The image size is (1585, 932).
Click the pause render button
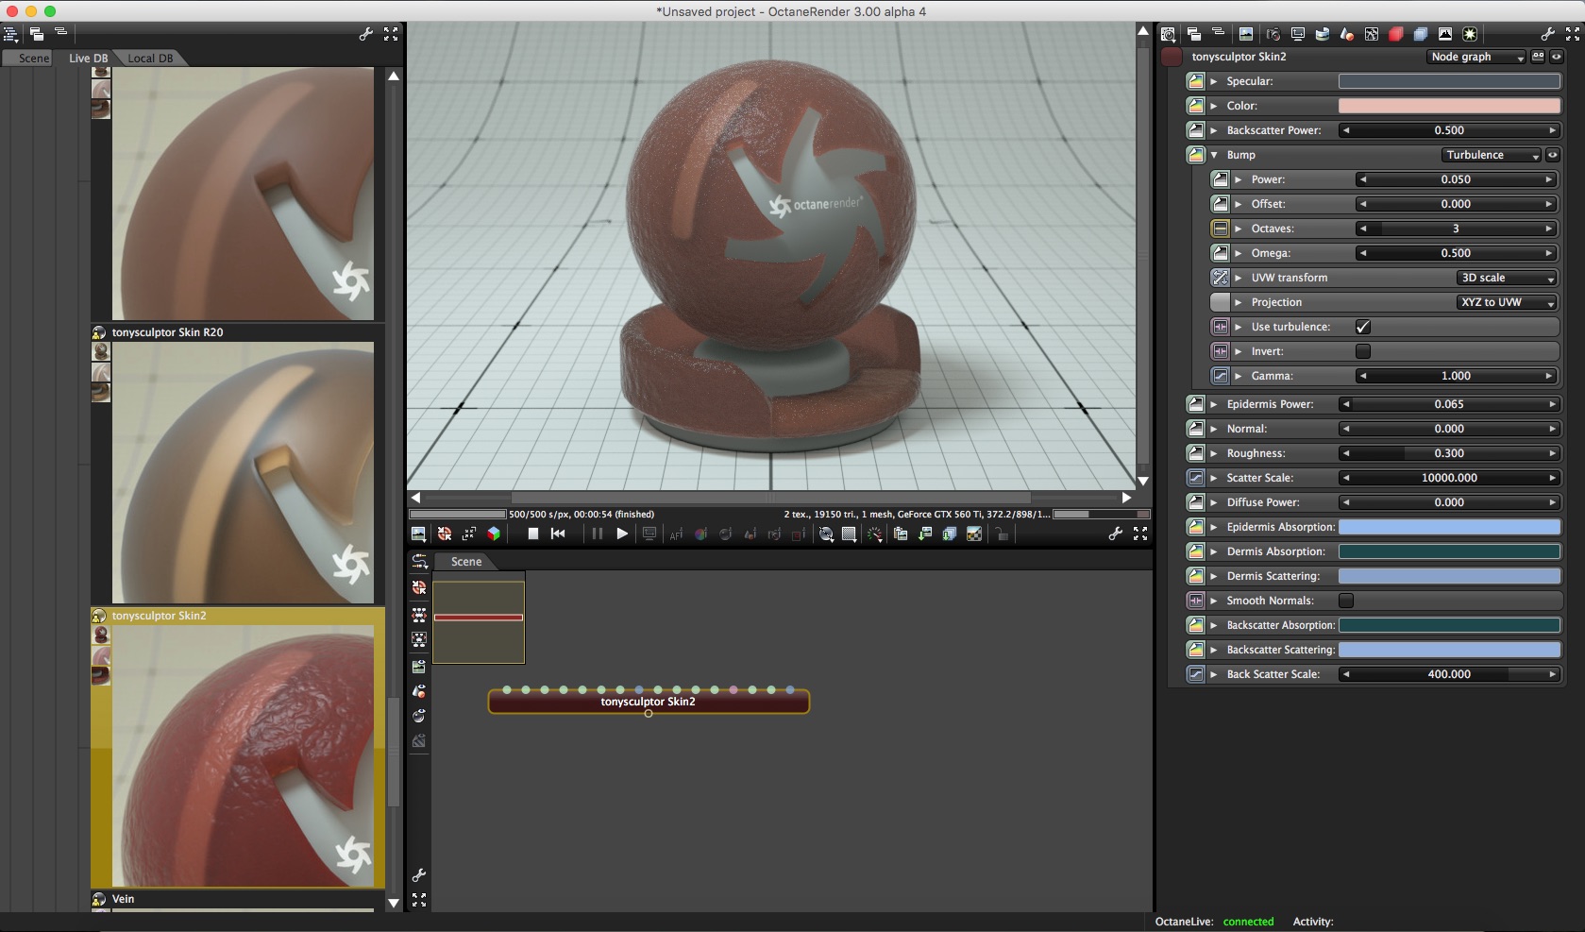597,534
